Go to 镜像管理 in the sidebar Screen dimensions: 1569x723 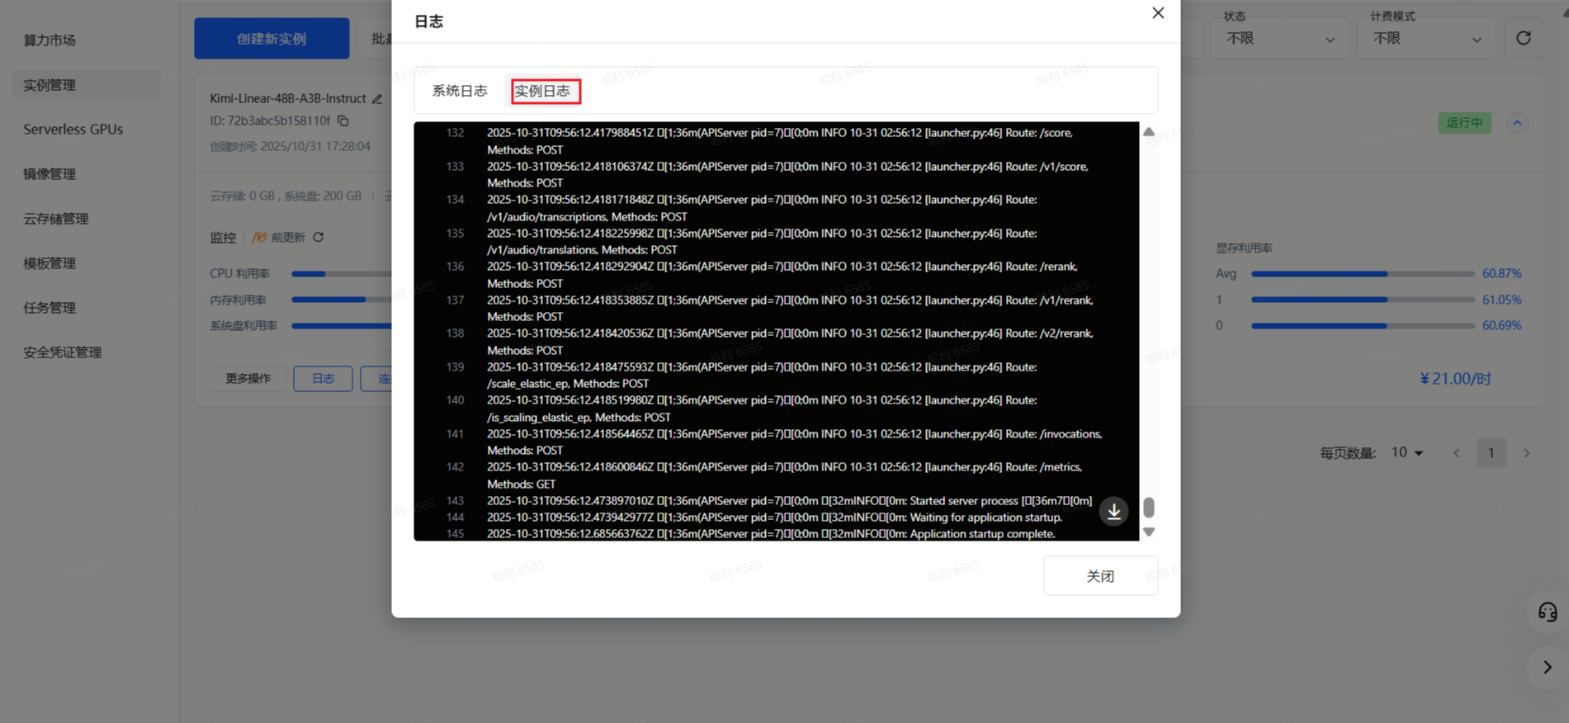[50, 174]
